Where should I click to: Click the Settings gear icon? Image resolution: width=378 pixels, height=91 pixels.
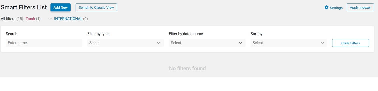pyautogui.click(x=326, y=7)
